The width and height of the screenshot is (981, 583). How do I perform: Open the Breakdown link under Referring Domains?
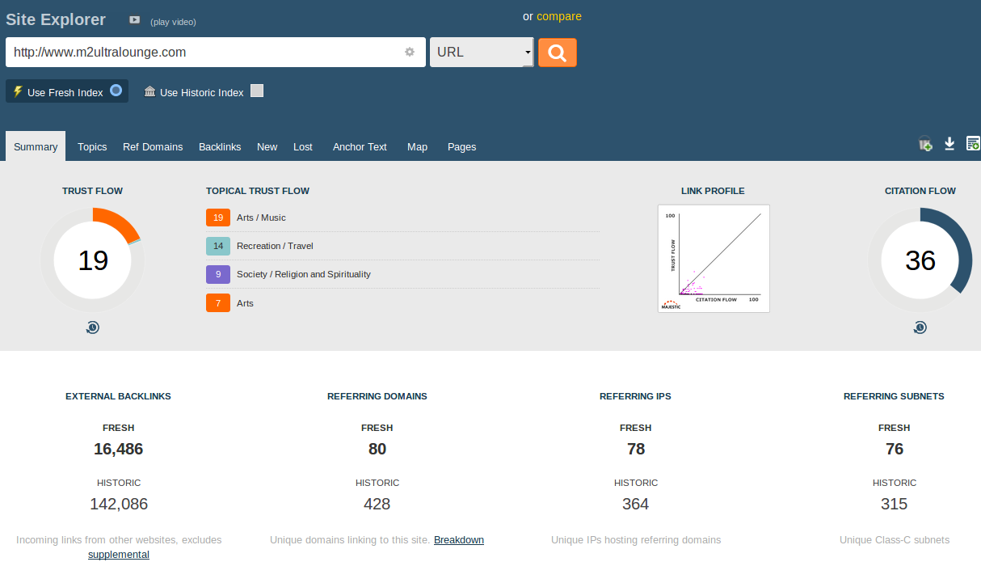point(458,539)
